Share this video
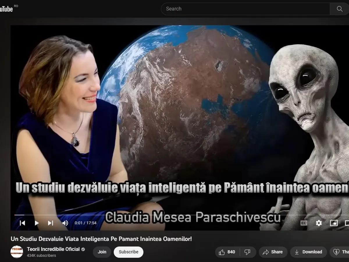This screenshot has width=349, height=262. tap(273, 252)
